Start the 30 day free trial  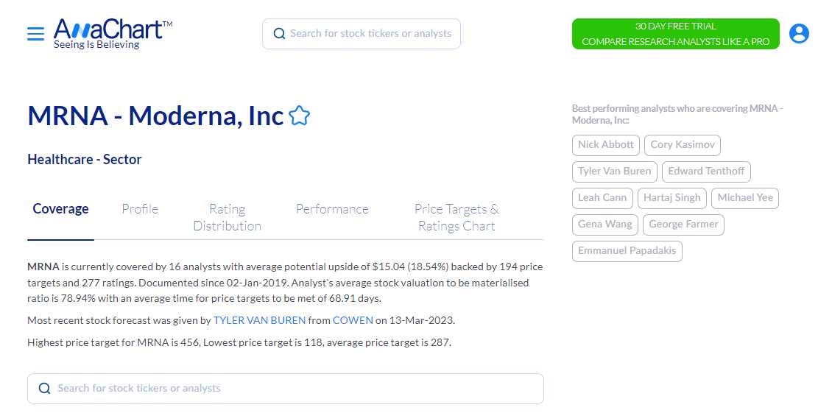coord(675,34)
